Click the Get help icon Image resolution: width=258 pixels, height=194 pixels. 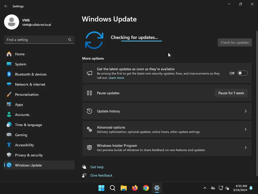click(84, 167)
